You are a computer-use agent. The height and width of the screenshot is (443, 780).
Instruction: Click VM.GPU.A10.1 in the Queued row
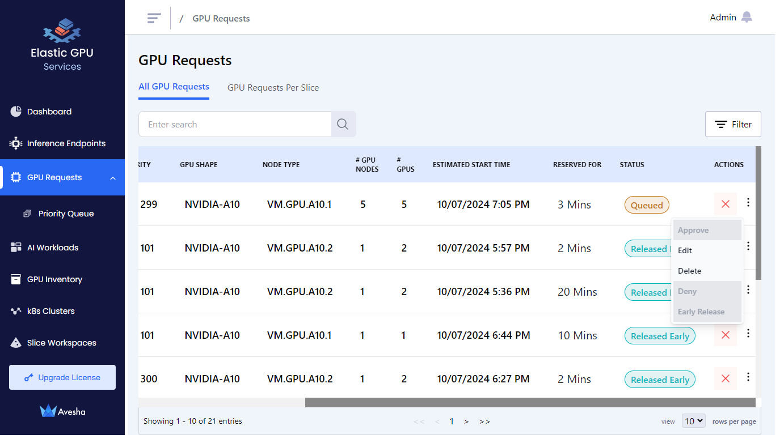(x=300, y=205)
